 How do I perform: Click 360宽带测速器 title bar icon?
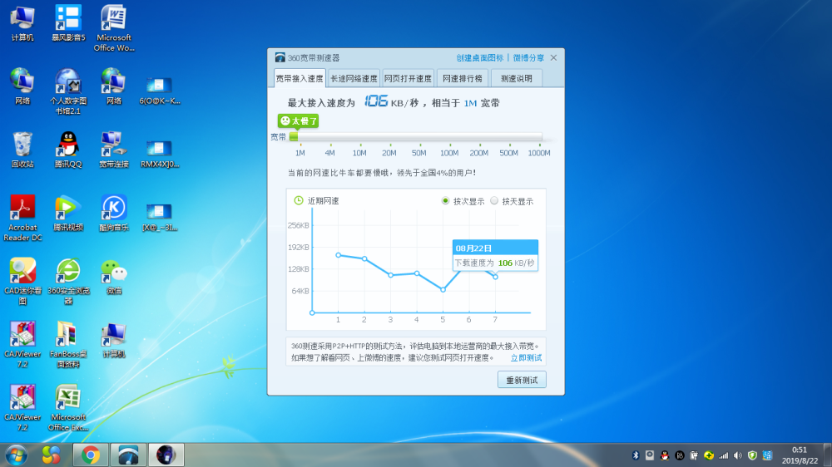pyautogui.click(x=280, y=58)
